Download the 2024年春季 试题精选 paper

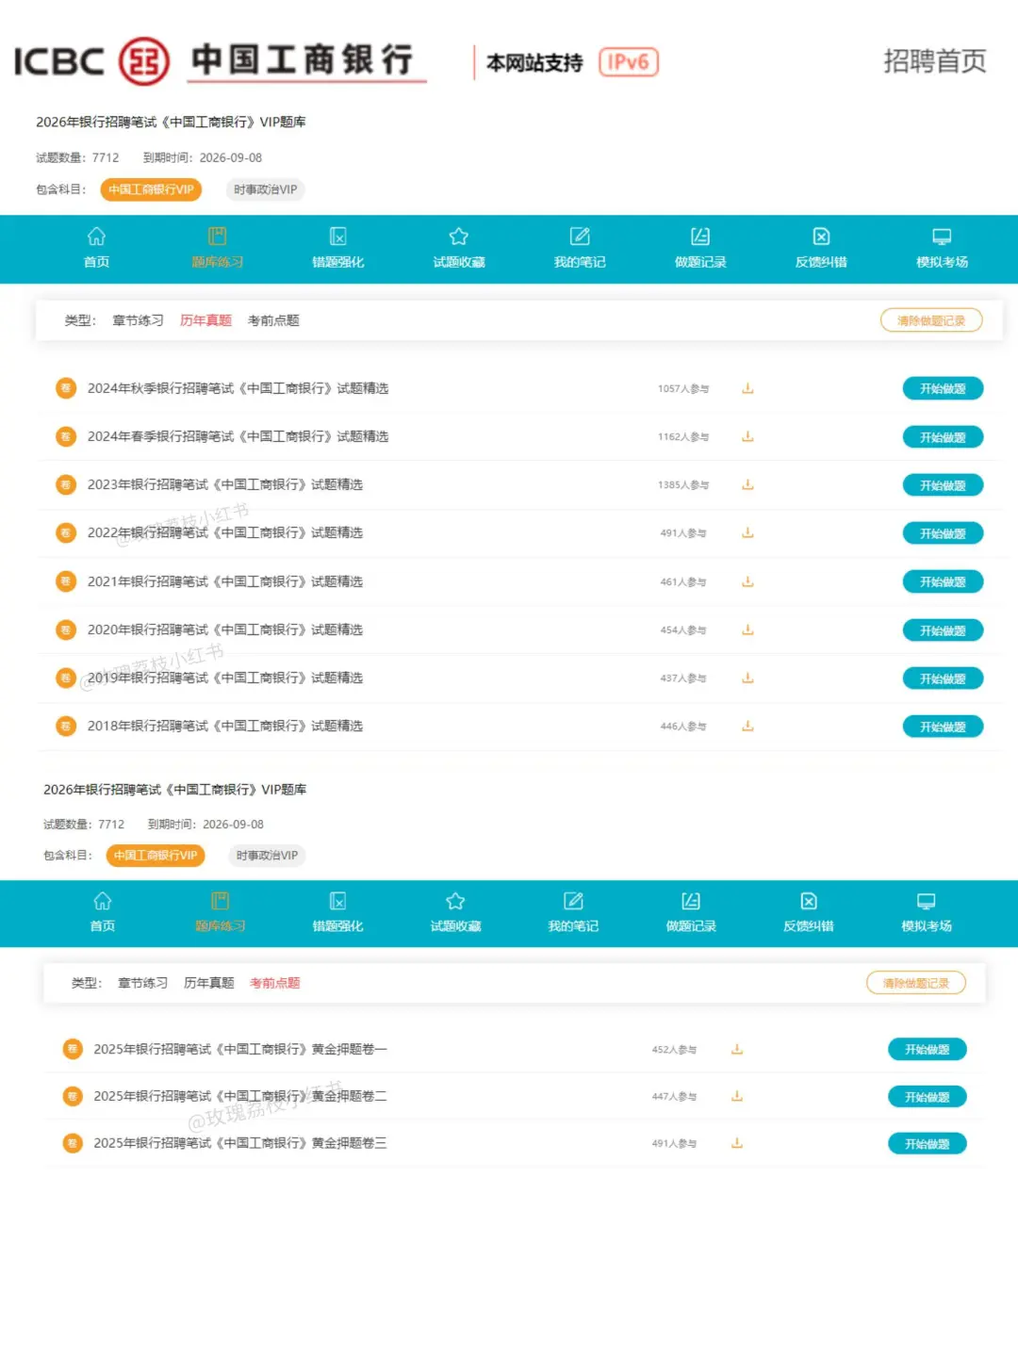[x=747, y=436]
